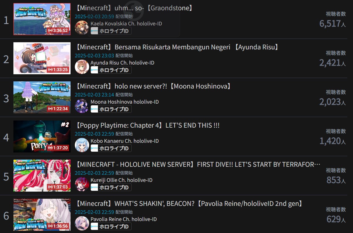Screen dimensions: 353x233
Task: Select the ホロライブID tag under Kobo Kanaeru
Action: [111, 148]
